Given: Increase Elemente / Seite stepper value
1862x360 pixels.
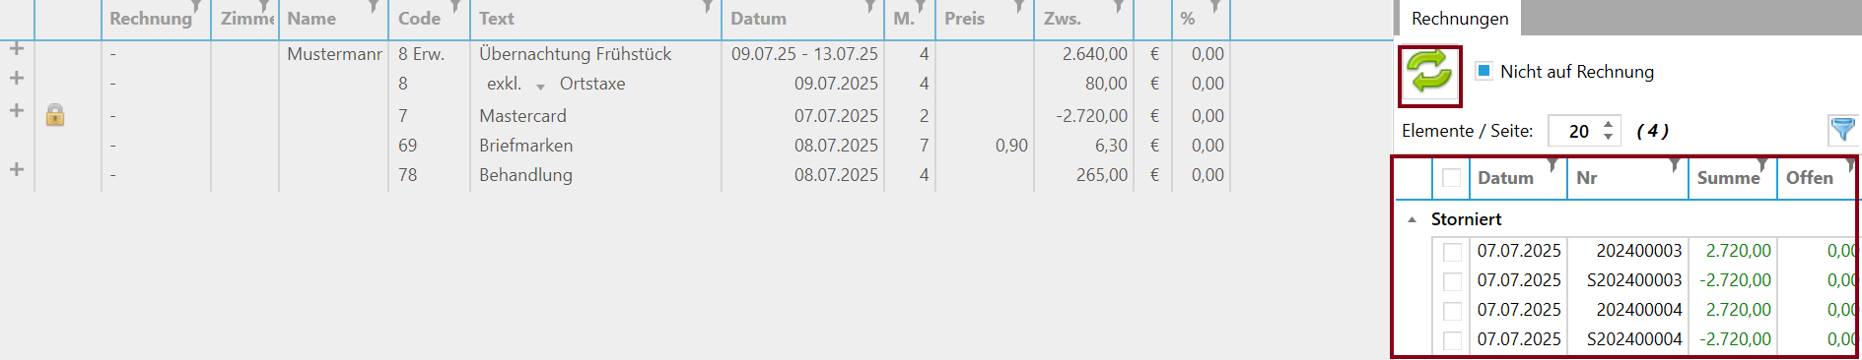Looking at the screenshot, I should [x=1608, y=124].
